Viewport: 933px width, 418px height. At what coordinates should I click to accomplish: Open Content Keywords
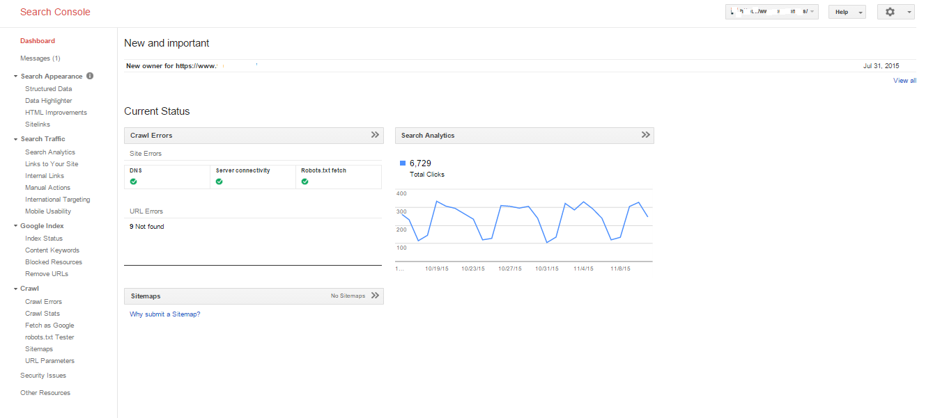coord(52,250)
